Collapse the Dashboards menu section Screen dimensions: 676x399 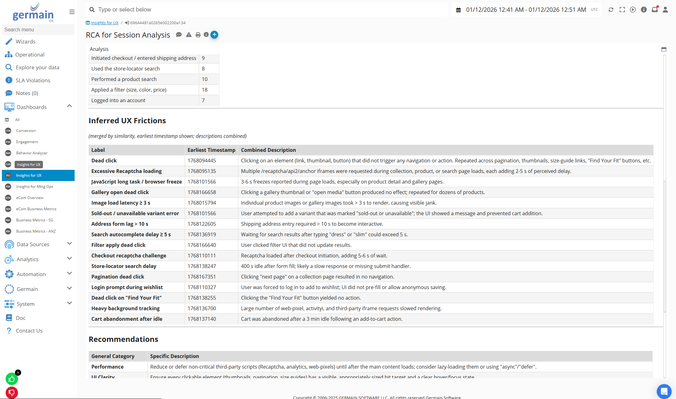[x=69, y=106]
